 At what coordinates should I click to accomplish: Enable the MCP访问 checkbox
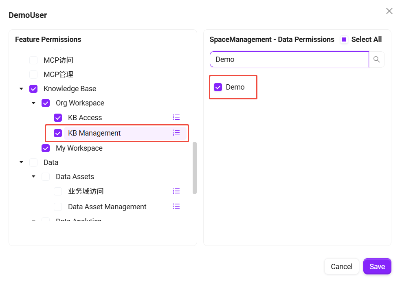[x=33, y=61]
